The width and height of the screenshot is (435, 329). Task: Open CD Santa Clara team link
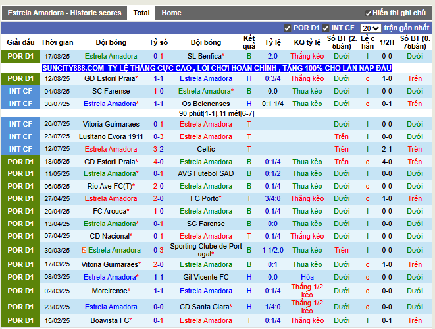pyautogui.click(x=206, y=307)
